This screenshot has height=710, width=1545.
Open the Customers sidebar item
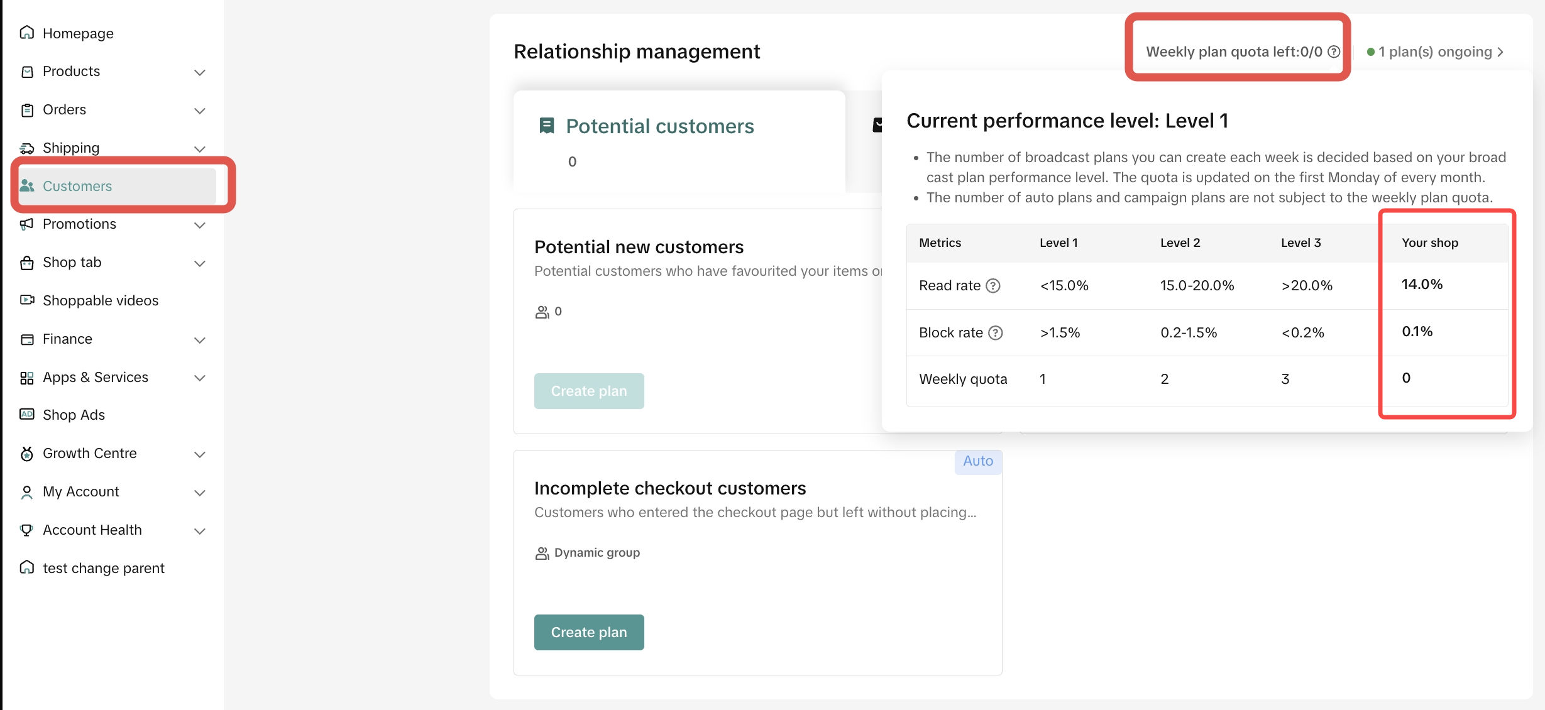[x=77, y=186]
